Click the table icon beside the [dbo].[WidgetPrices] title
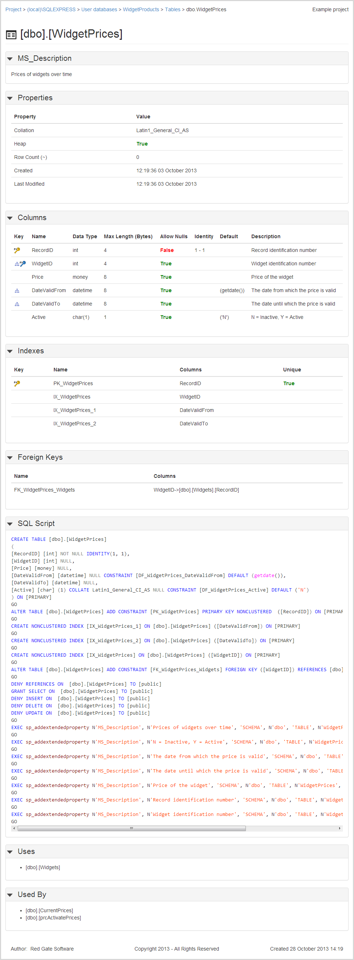The height and width of the screenshot is (960, 354). tap(11, 35)
